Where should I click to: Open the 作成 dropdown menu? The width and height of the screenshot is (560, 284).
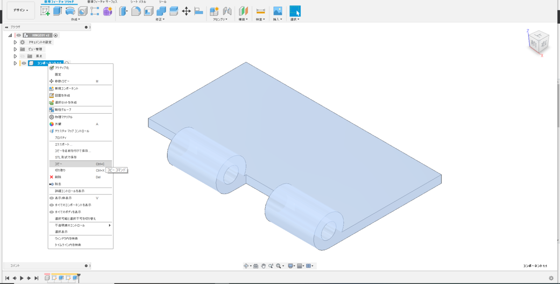pos(76,20)
